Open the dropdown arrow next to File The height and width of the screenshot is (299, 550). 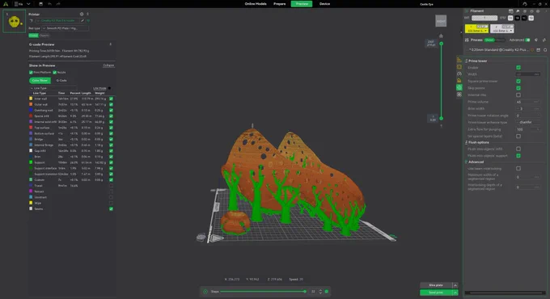click(28, 4)
